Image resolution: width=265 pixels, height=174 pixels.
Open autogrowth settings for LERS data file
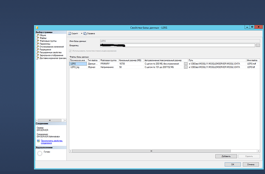coord(185,64)
